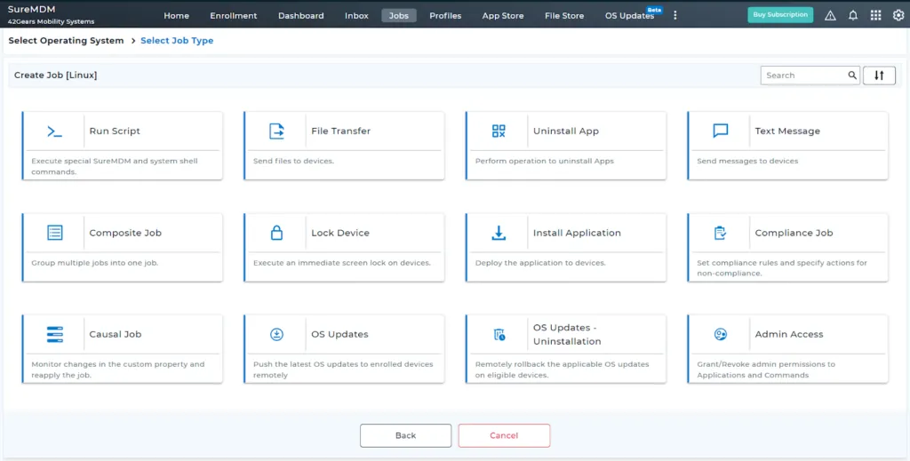
Task: Select the OS Updates card title
Action: 339,334
